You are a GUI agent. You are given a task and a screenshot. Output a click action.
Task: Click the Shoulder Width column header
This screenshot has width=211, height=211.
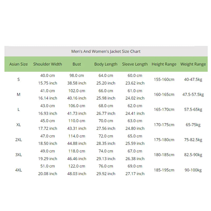(48, 64)
